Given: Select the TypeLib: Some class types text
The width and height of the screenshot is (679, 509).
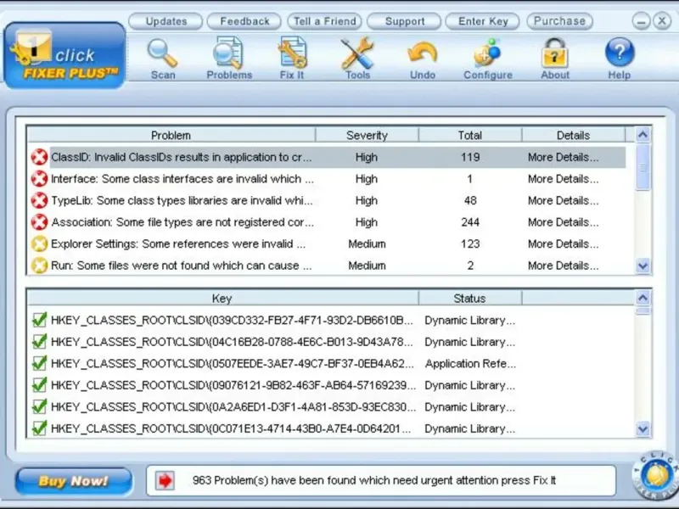Looking at the screenshot, I should coord(182,200).
